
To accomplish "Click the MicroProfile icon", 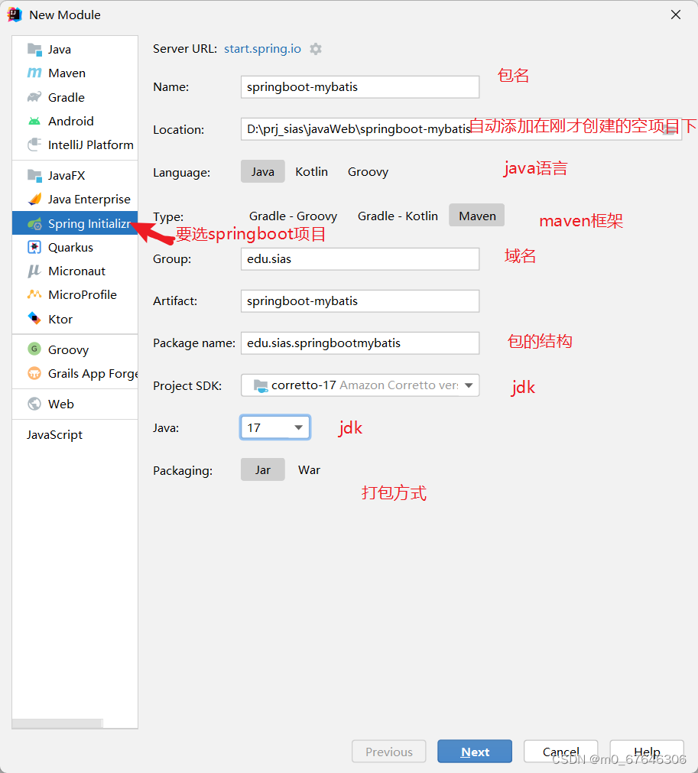I will coord(34,295).
